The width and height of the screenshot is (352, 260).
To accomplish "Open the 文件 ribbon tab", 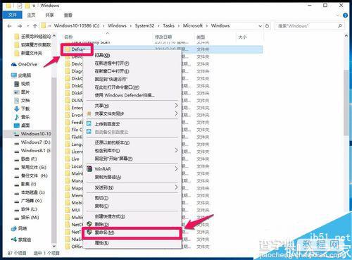I will click(x=12, y=15).
